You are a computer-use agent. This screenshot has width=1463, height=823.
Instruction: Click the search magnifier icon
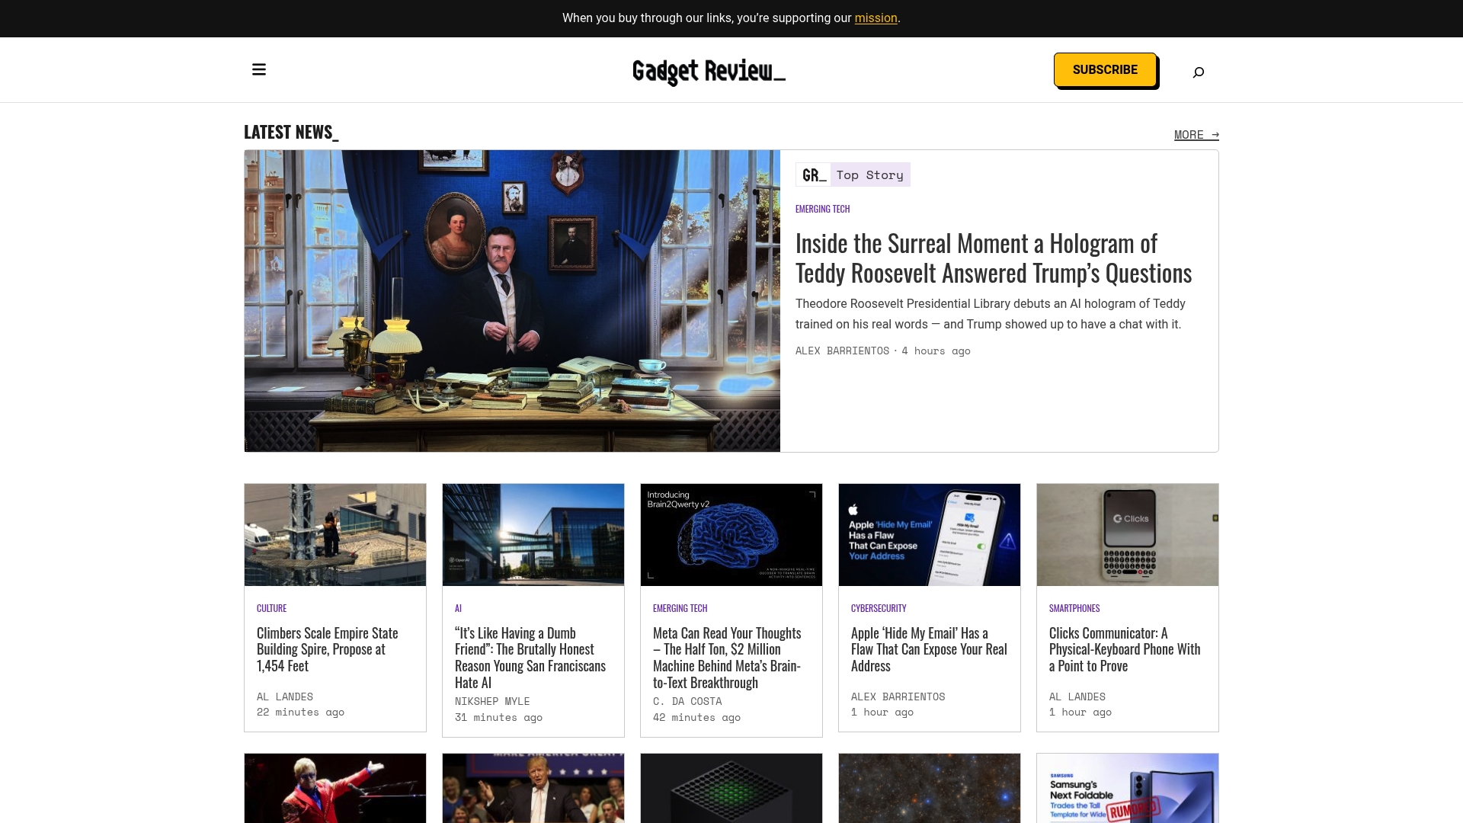tap(1198, 72)
